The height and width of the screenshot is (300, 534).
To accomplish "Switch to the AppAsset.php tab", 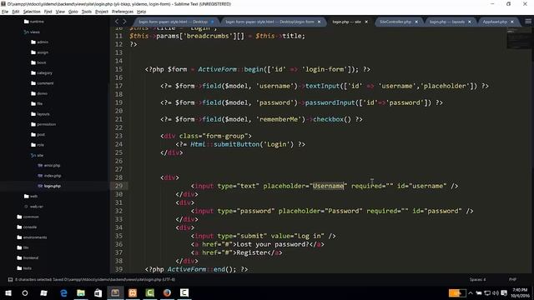I will [x=495, y=22].
